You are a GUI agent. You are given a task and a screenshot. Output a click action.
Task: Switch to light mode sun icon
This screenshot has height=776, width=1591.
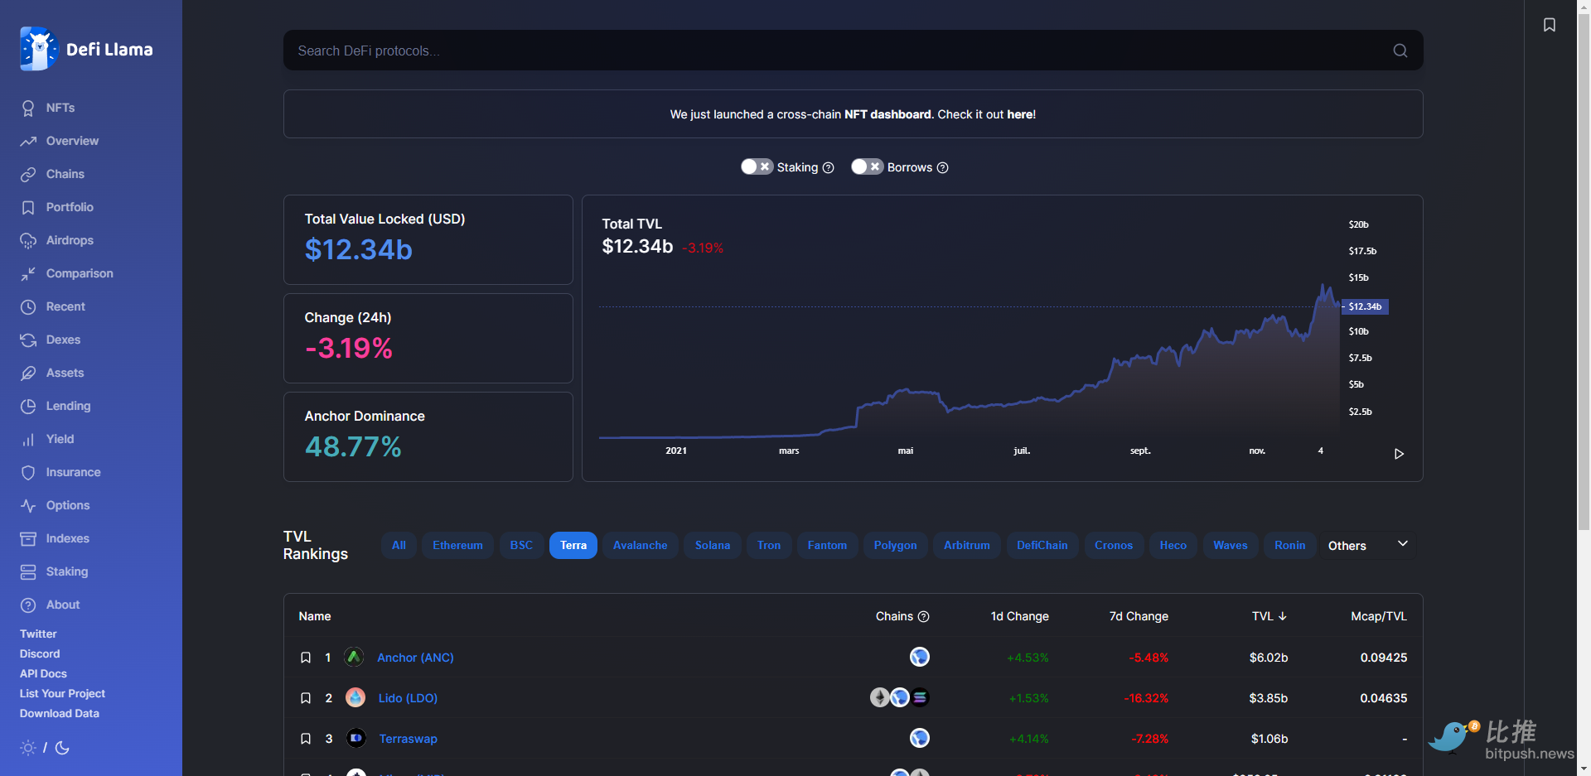tap(28, 748)
